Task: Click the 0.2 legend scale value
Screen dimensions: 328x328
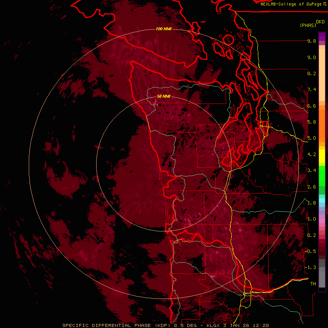Action: (312, 235)
